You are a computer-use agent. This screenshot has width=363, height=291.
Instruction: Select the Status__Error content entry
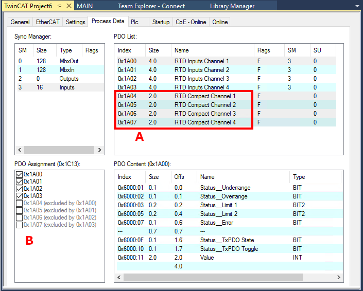pyautogui.click(x=230, y=223)
